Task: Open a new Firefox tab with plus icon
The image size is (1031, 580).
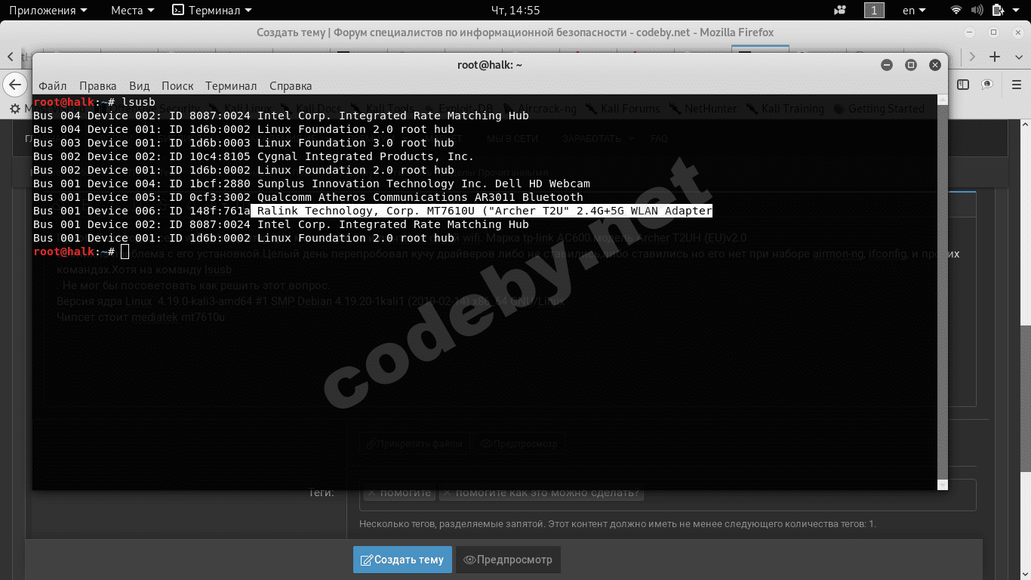Action: 995,57
